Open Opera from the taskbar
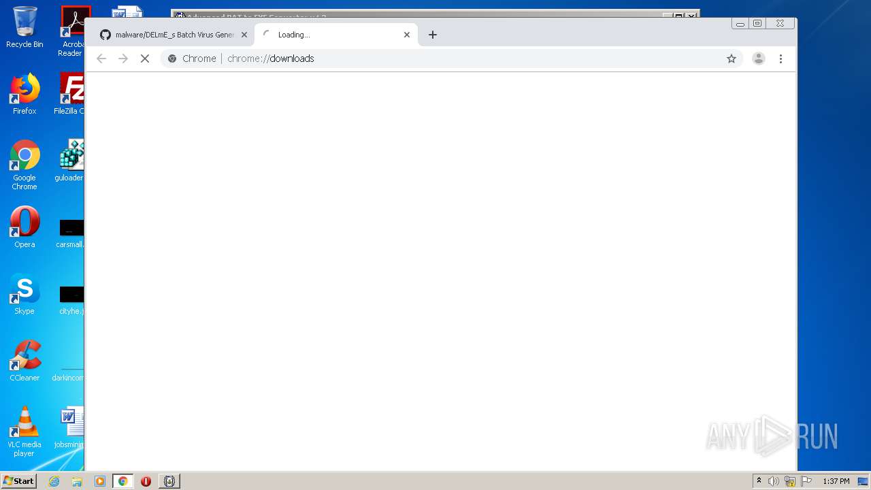This screenshot has width=871, height=490. [146, 481]
